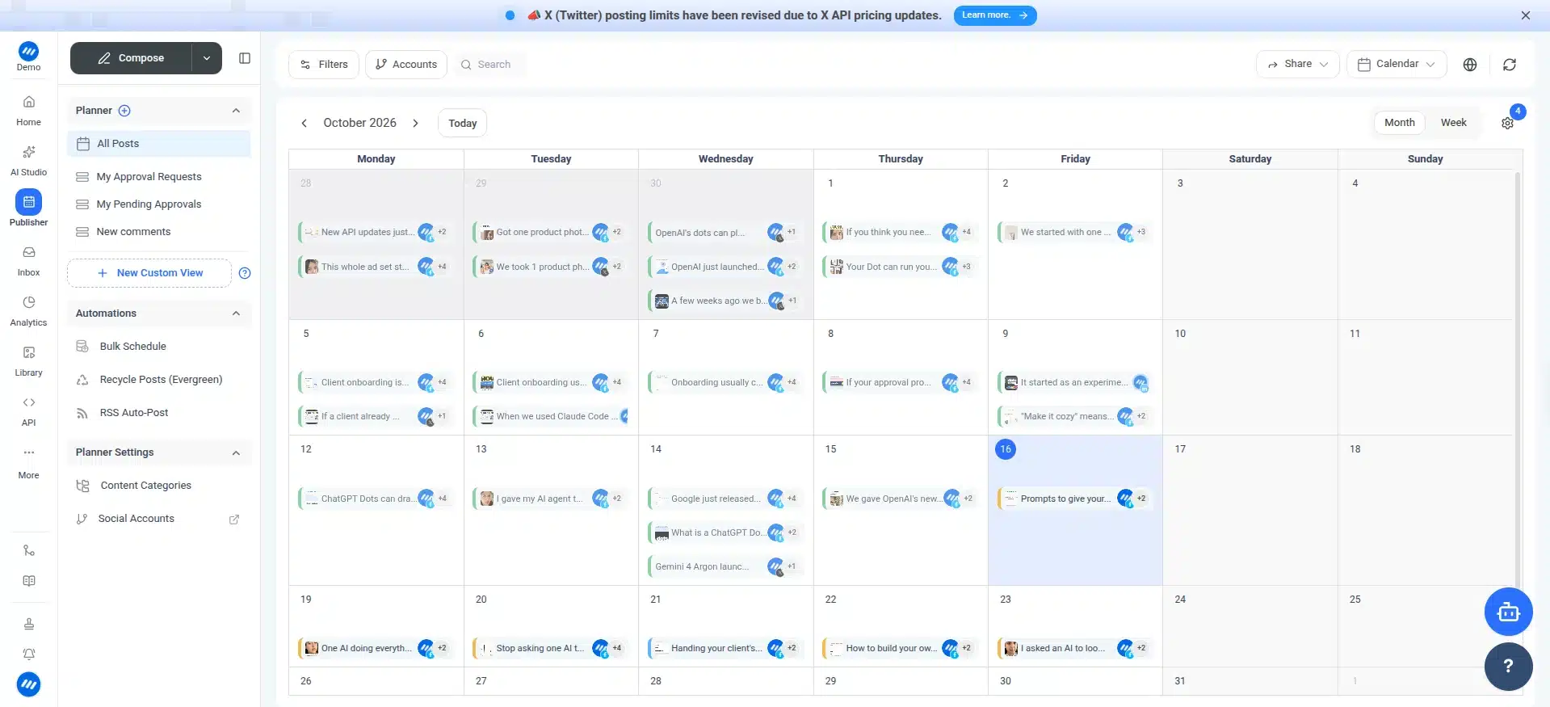Open the chatbot assistant button
Screen dimensions: 1550x707
pos(1508,612)
